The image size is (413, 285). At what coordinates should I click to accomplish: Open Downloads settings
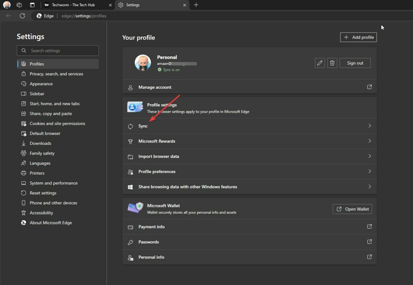click(x=58, y=143)
